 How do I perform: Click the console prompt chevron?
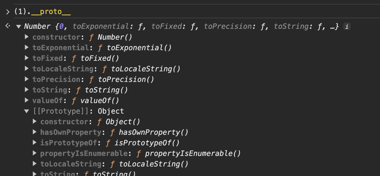point(7,12)
